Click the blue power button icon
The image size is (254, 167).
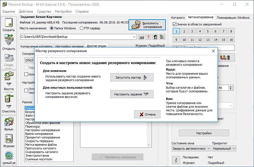click(9, 156)
